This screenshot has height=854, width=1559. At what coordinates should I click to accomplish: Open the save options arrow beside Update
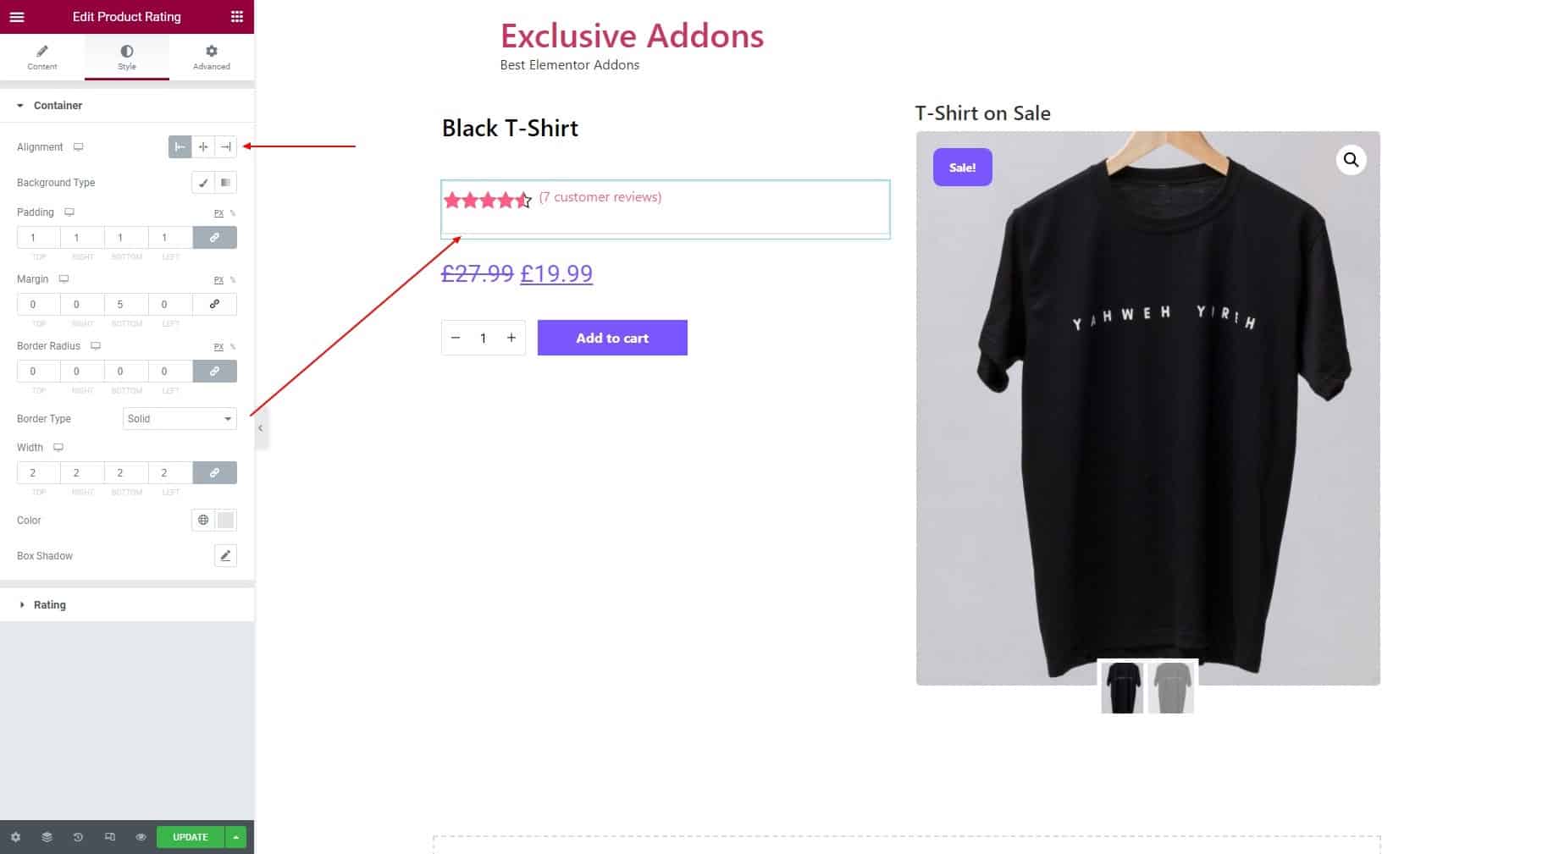point(235,837)
